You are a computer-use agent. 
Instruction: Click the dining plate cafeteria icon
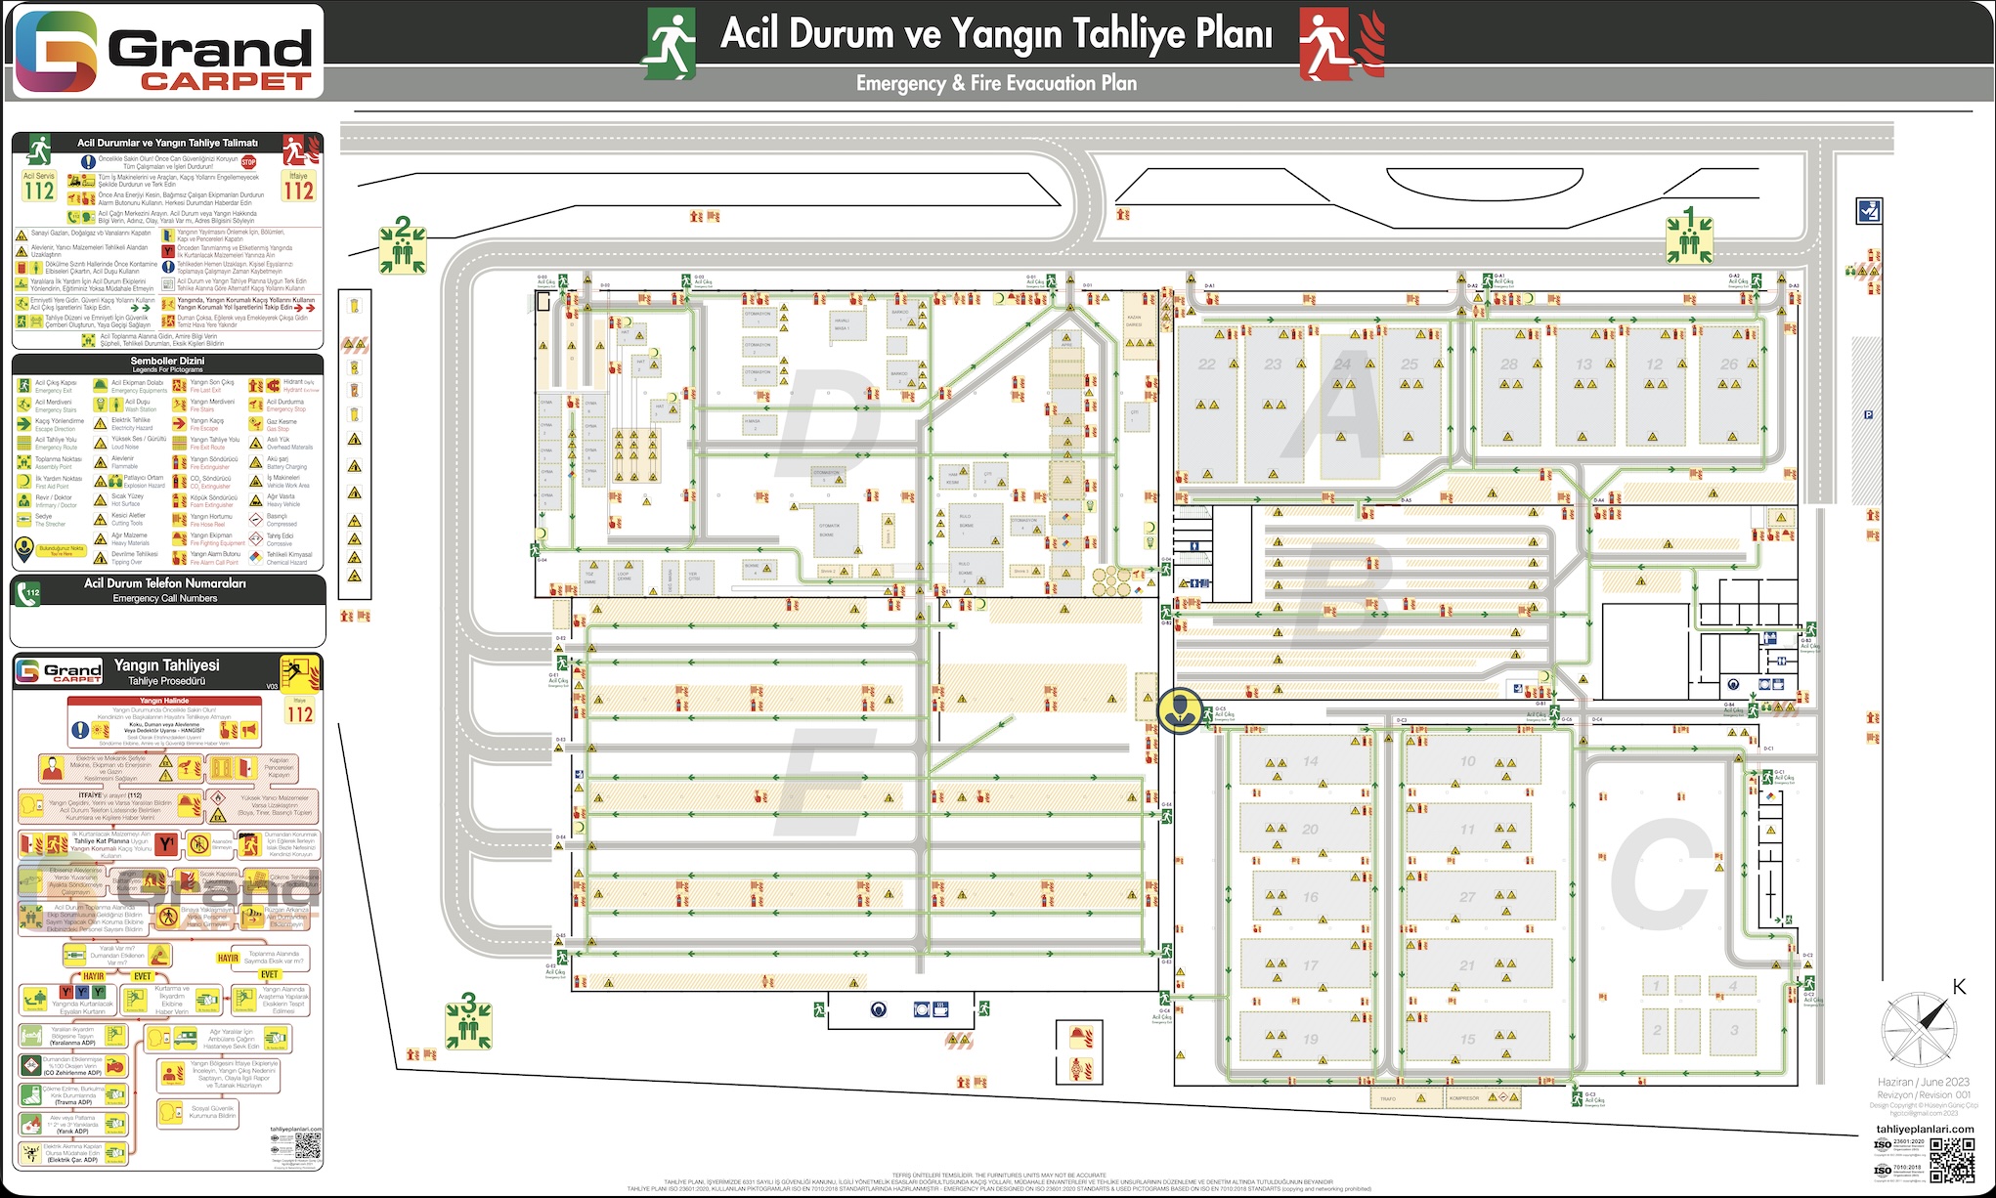[922, 1009]
